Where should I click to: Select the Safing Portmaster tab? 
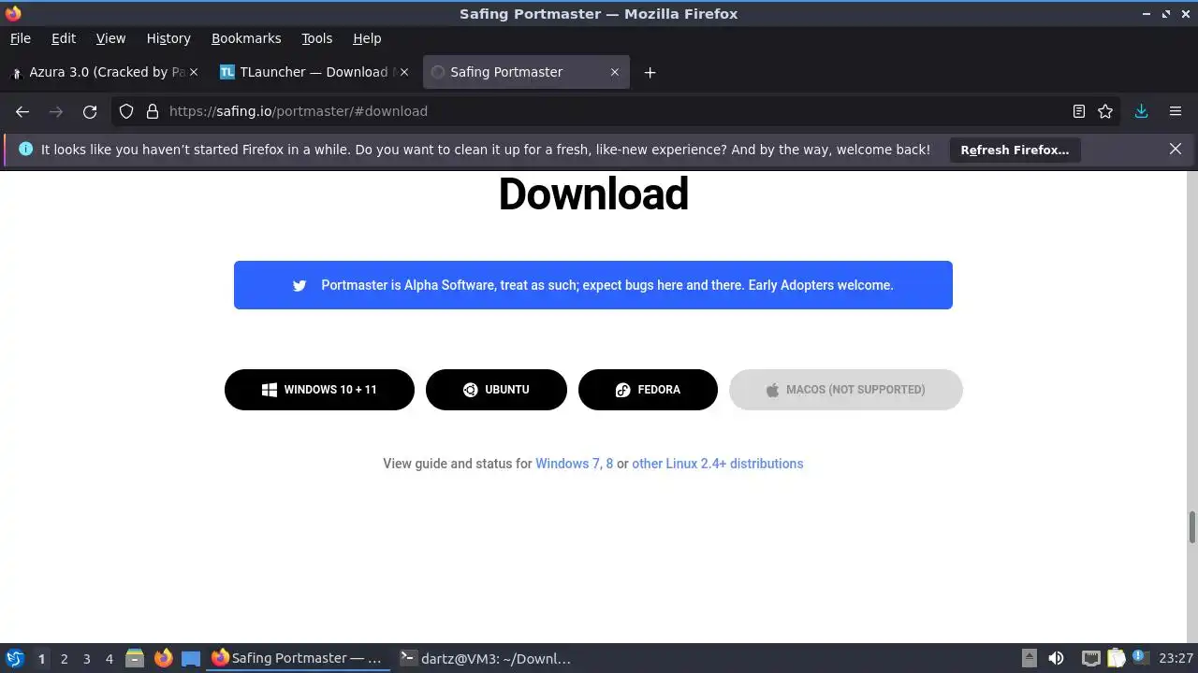[526, 72]
